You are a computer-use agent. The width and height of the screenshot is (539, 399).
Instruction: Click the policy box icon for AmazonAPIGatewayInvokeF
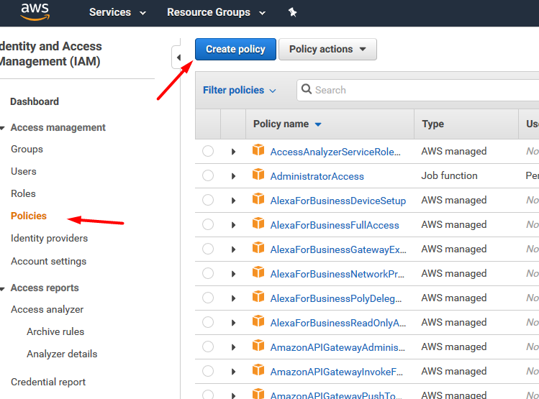[x=258, y=370]
